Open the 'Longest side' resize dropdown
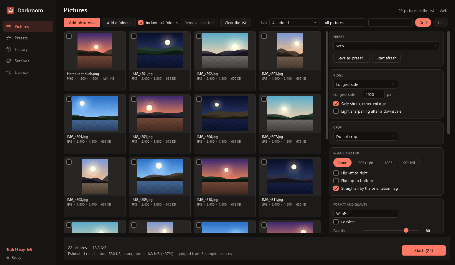Image resolution: width=455 pixels, height=265 pixels. click(x=365, y=84)
